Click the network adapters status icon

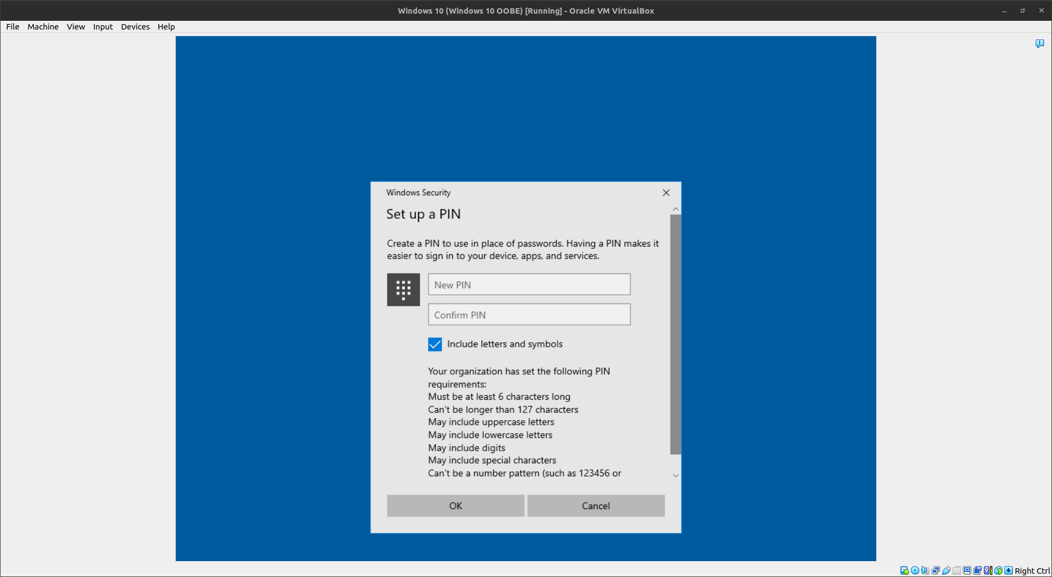tap(935, 570)
